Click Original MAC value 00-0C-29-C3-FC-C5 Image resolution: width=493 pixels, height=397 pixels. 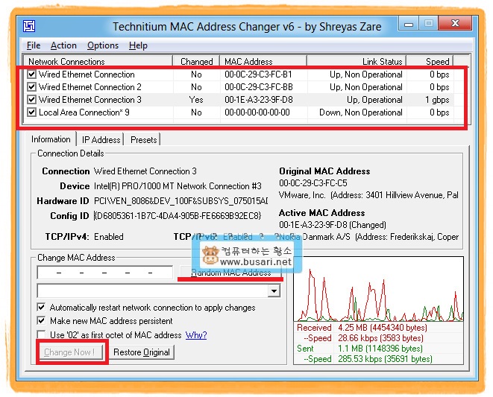[x=313, y=182]
